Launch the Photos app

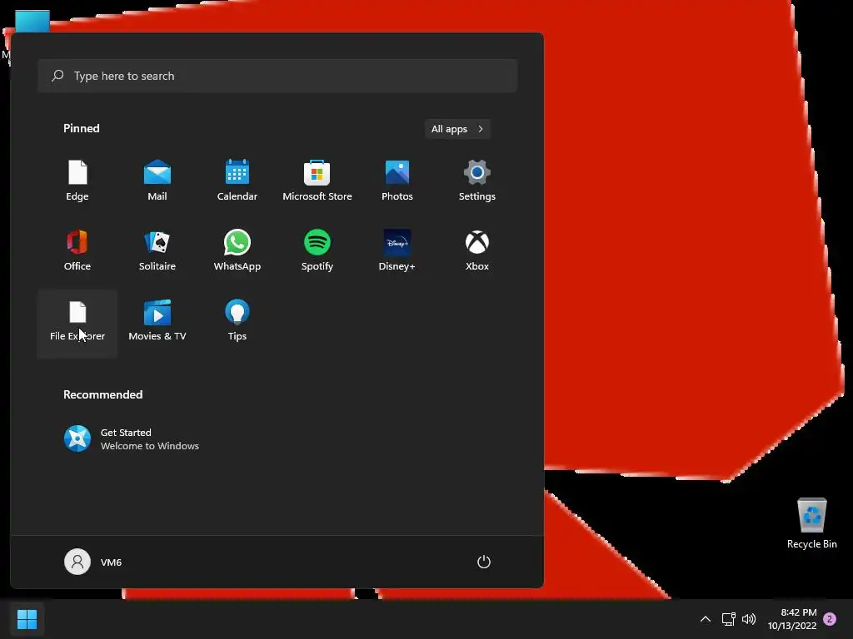coord(397,181)
